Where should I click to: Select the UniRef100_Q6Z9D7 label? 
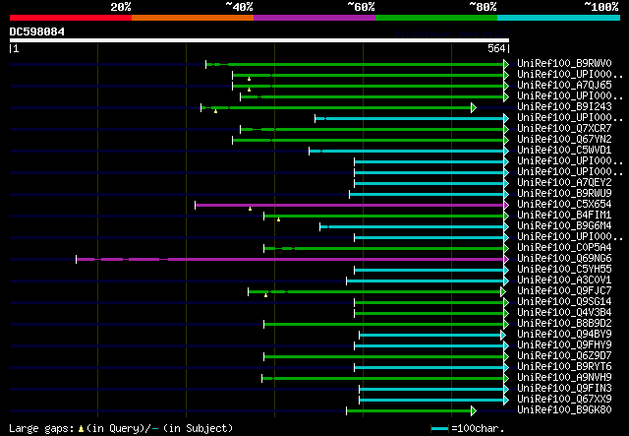click(564, 356)
